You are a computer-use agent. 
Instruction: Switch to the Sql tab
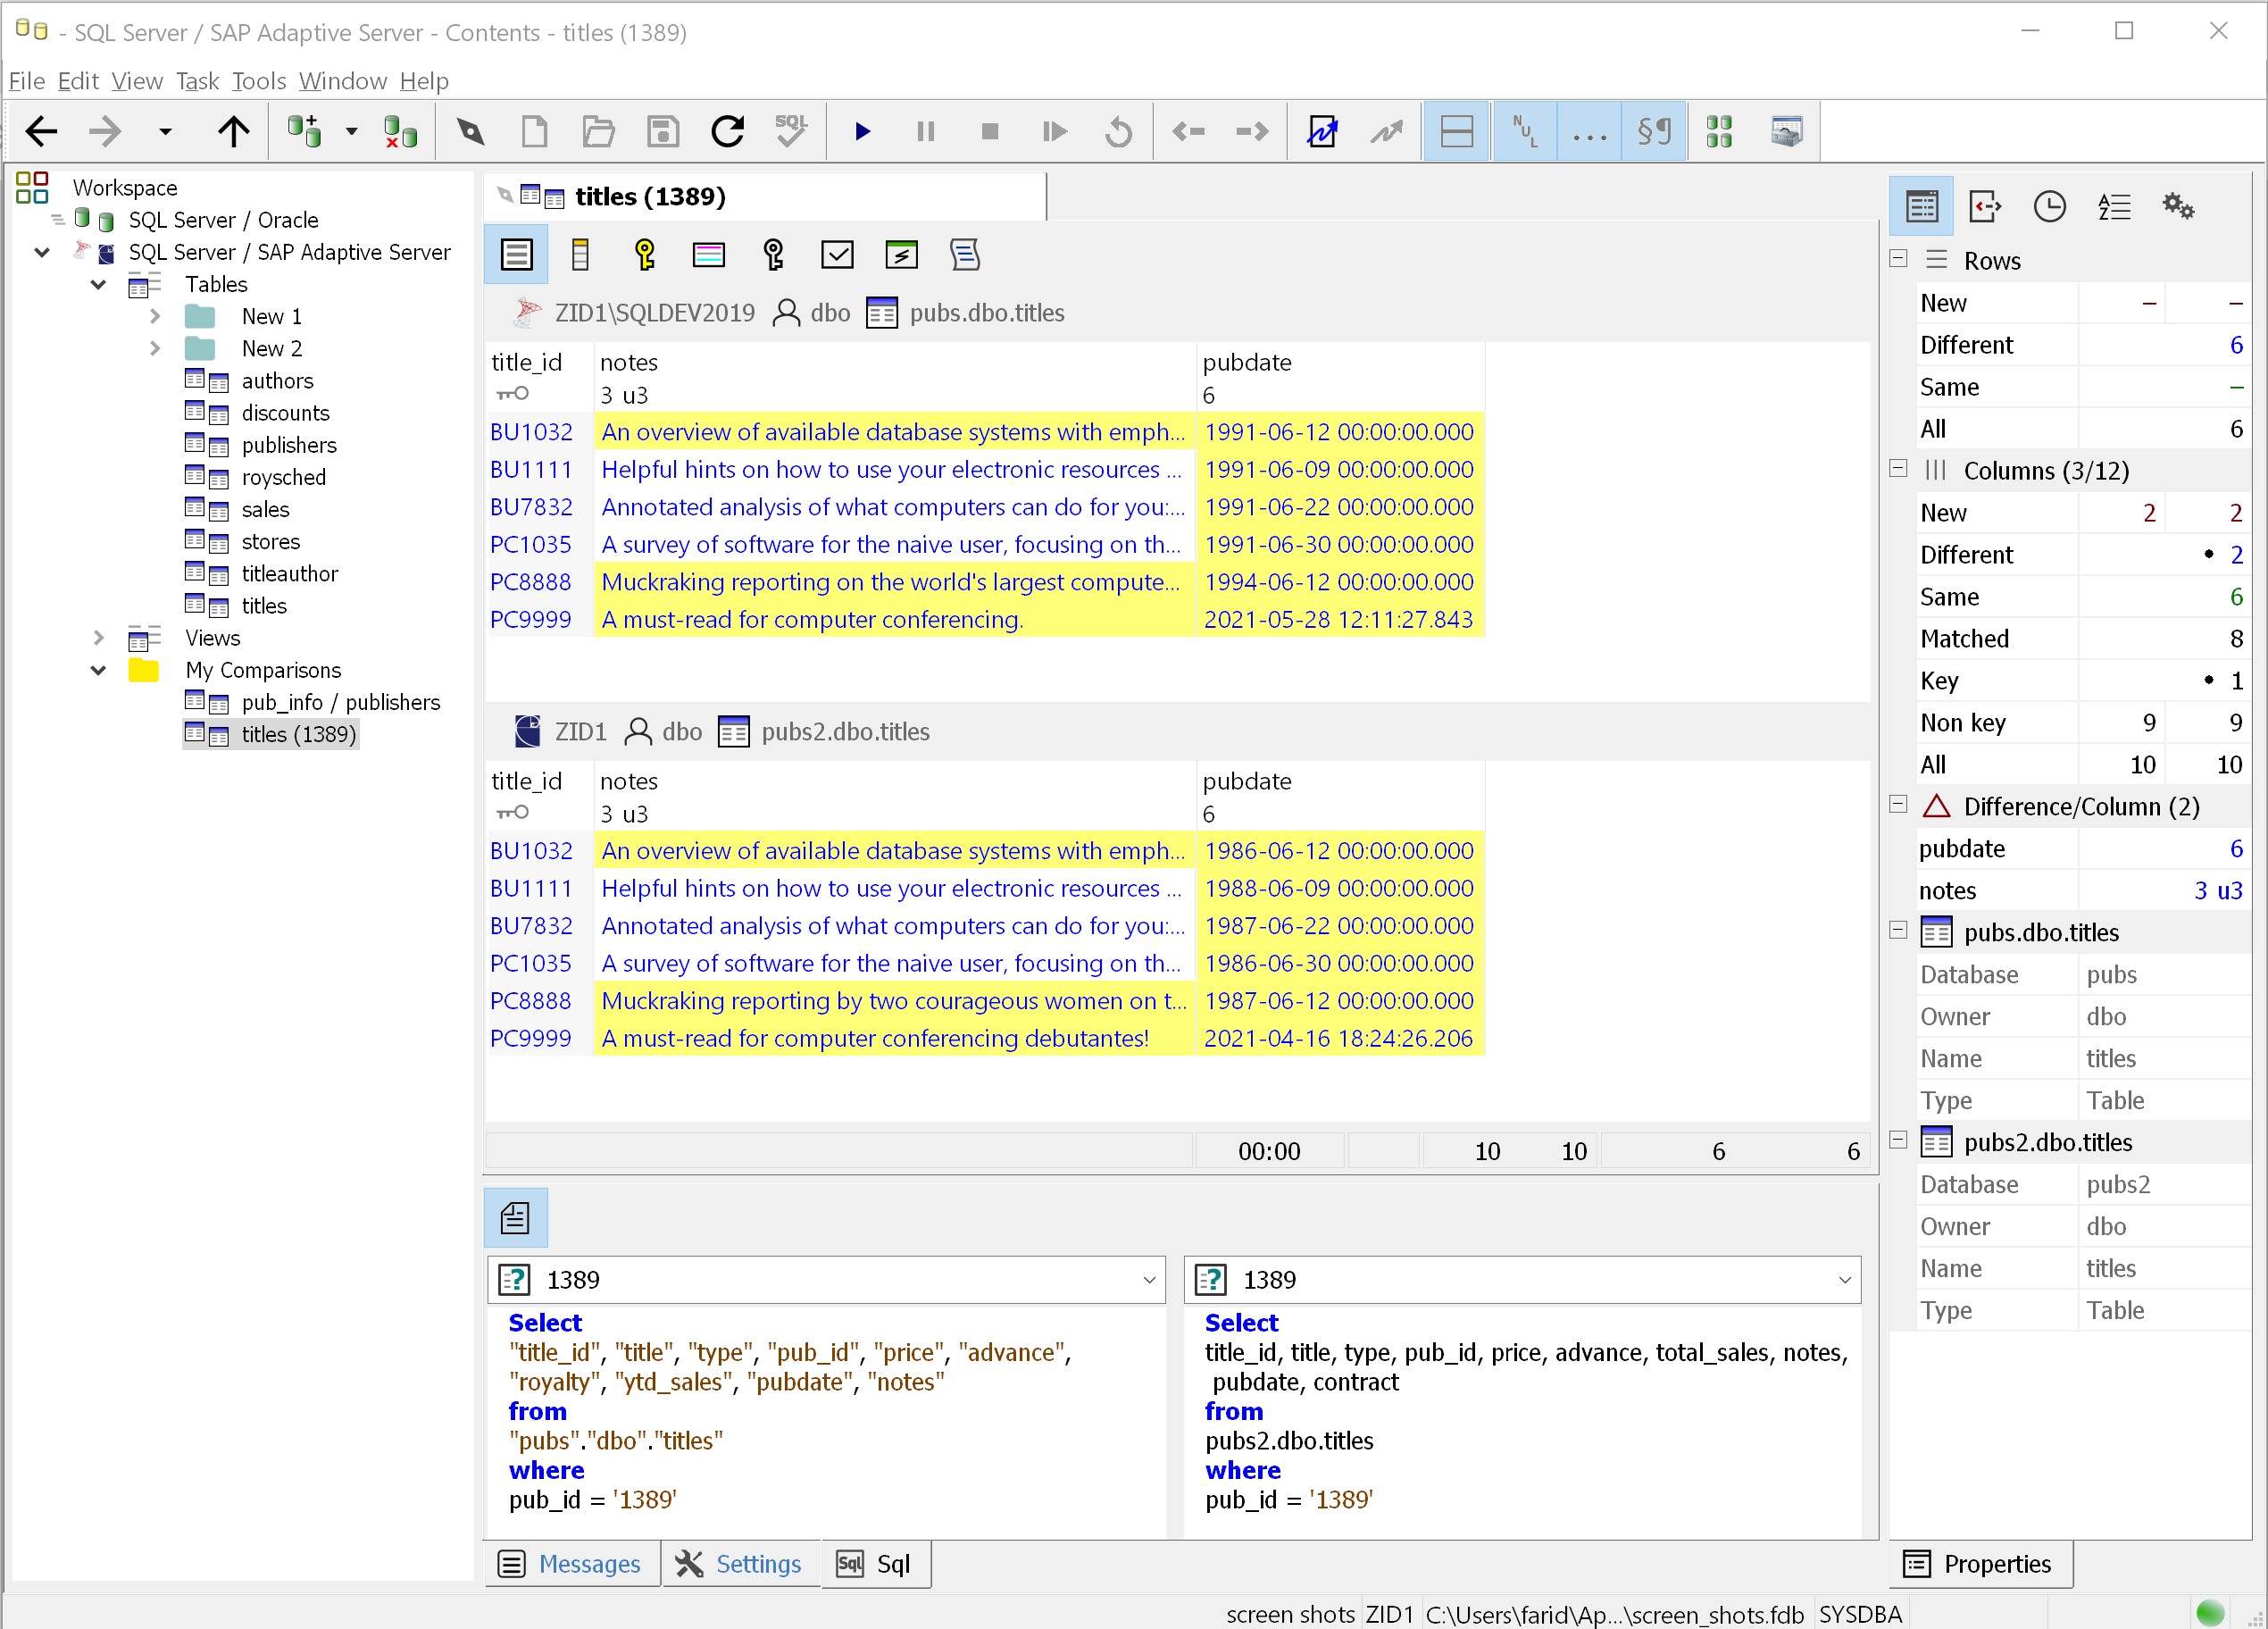coord(876,1563)
